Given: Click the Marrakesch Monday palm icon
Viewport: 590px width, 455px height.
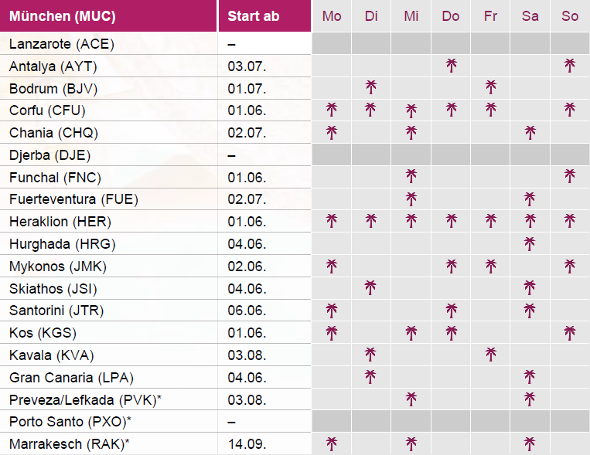Looking at the screenshot, I should pos(332,443).
